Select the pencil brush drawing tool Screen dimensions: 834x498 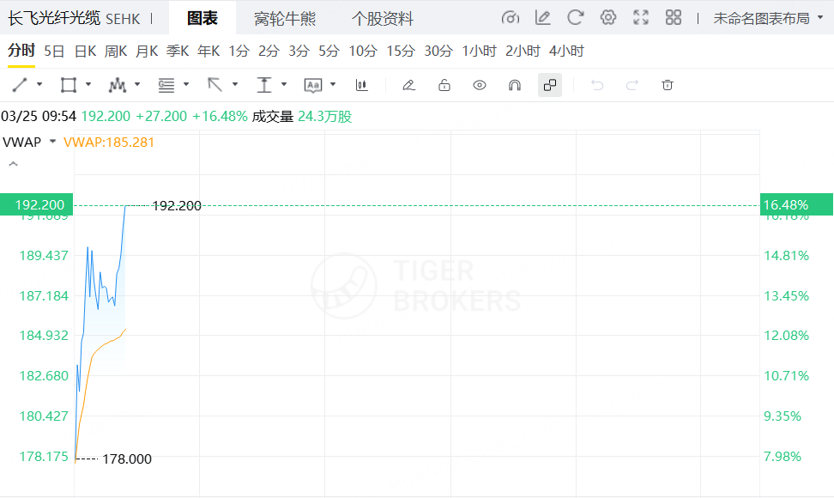click(408, 85)
